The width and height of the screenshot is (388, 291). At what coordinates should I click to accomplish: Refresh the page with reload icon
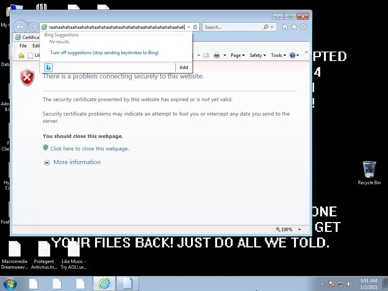195,27
